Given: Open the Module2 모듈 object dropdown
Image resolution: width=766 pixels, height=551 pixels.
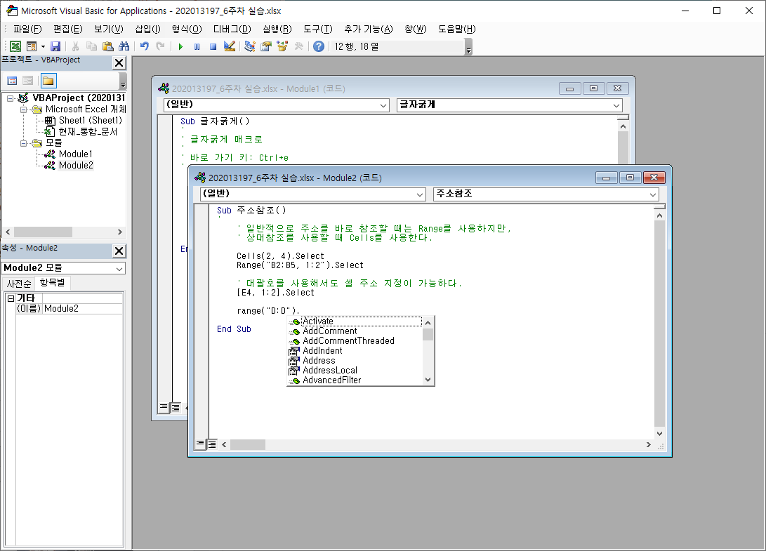Looking at the screenshot, I should (119, 268).
